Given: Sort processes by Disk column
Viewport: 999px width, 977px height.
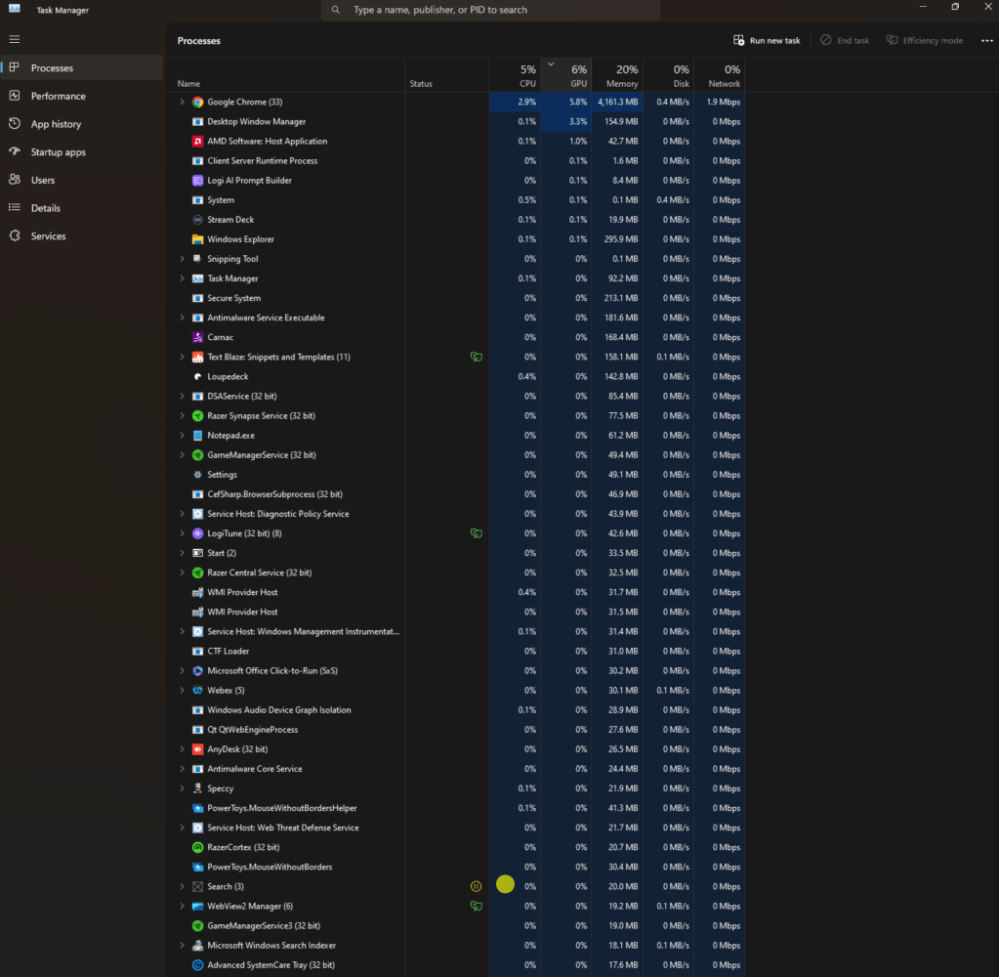Looking at the screenshot, I should click(x=668, y=75).
